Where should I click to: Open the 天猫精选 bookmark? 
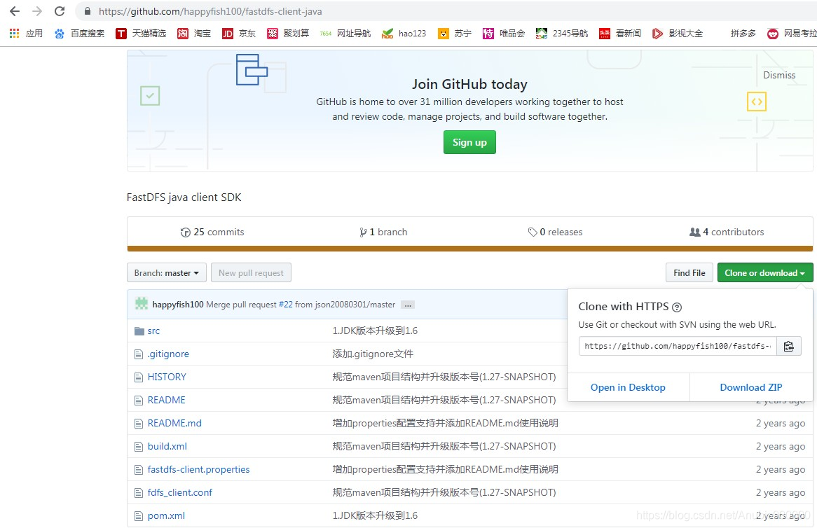pyautogui.click(x=141, y=34)
